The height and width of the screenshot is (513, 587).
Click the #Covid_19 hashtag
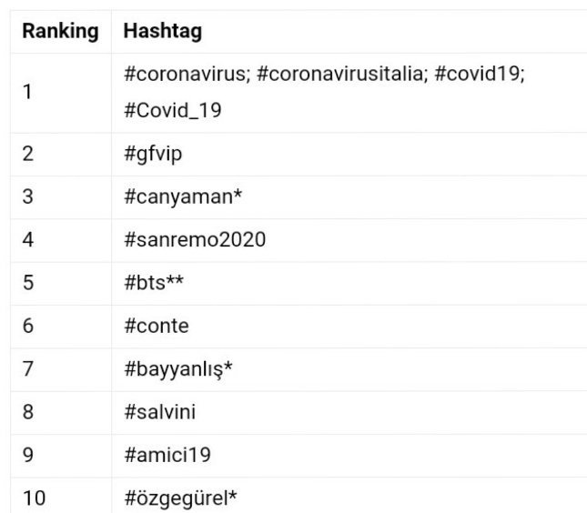(x=173, y=110)
